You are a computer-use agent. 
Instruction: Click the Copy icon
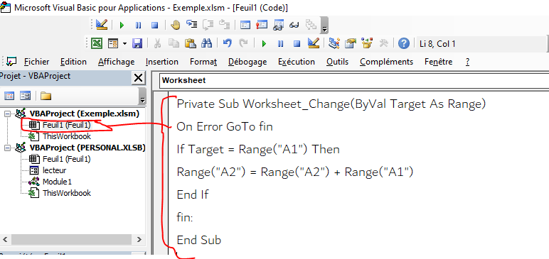point(174,44)
